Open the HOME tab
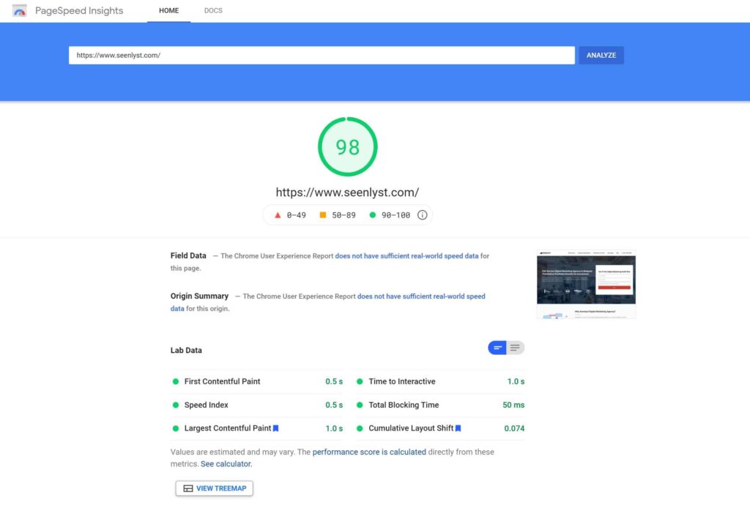Viewport: 750px width, 508px height. tap(169, 10)
